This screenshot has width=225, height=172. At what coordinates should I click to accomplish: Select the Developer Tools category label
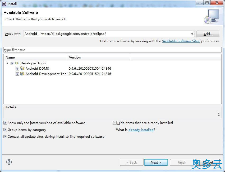(33, 63)
